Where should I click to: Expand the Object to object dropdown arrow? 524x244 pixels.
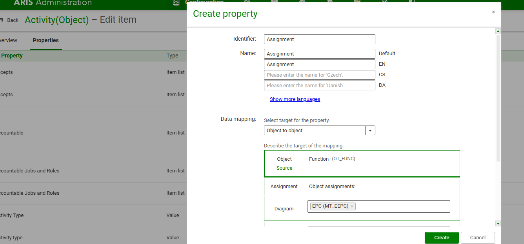pyautogui.click(x=370, y=131)
